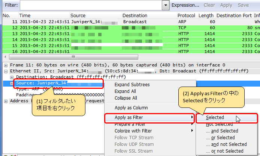Click Apply as Column menu entry
The height and width of the screenshot is (156, 260).
[x=131, y=108]
